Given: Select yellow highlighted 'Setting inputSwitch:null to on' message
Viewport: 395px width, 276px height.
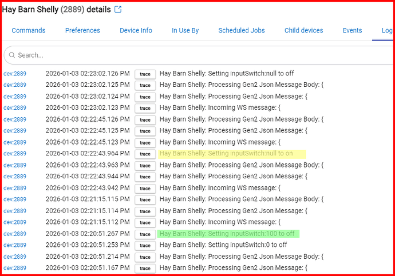Looking at the screenshot, I should (x=226, y=153).
